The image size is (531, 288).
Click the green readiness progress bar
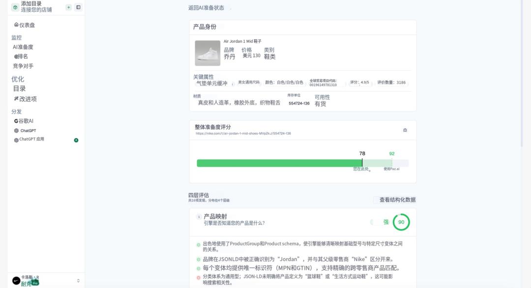[x=279, y=163]
